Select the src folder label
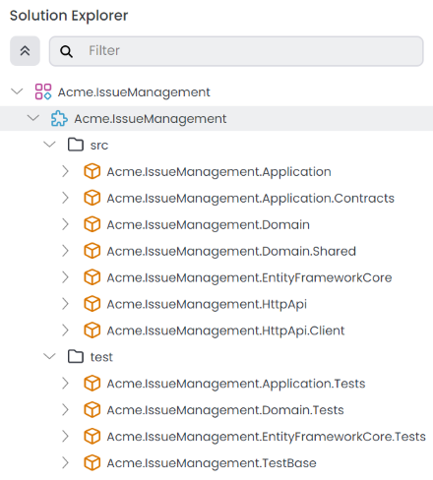The image size is (433, 480). coord(99,146)
